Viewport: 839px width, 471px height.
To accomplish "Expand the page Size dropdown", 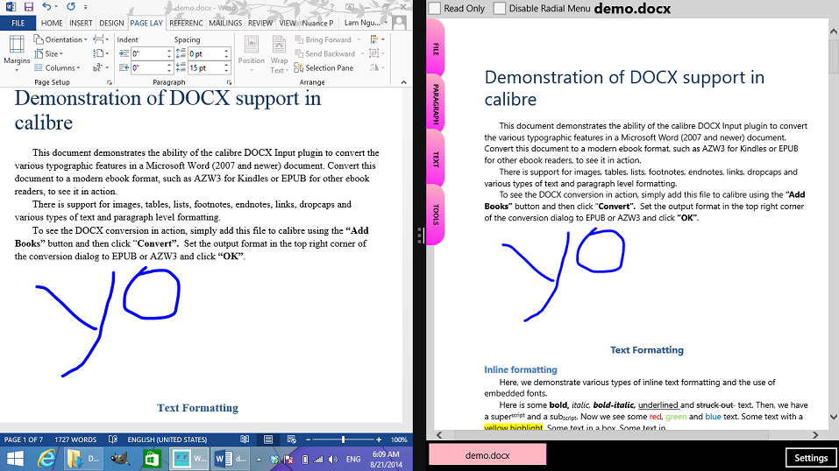I will (x=49, y=53).
